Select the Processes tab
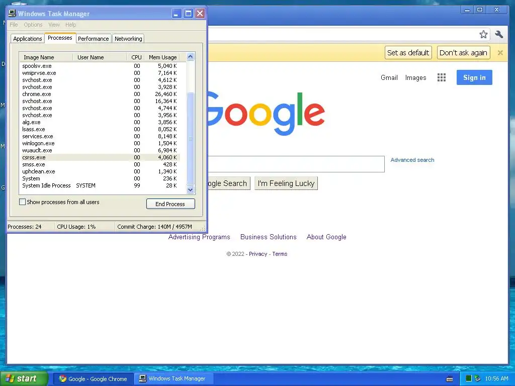515x386 pixels. pos(60,38)
